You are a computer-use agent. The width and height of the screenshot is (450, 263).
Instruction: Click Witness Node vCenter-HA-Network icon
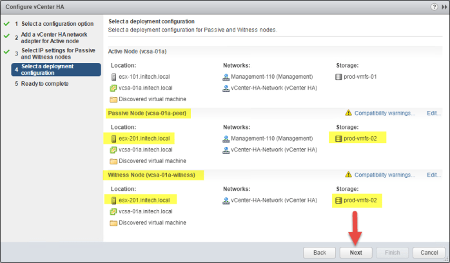point(226,200)
